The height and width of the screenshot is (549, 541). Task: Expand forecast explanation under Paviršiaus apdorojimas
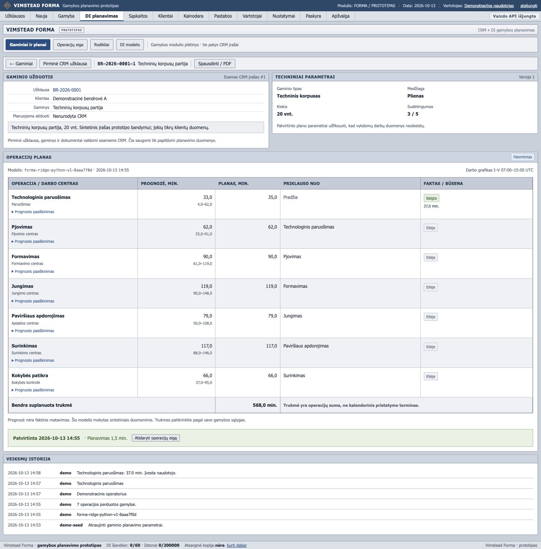[x=33, y=331]
